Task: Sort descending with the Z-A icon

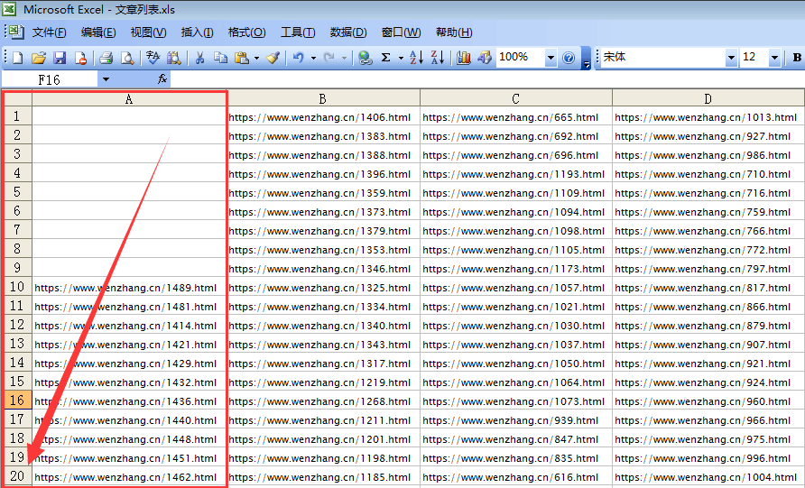Action: click(438, 58)
